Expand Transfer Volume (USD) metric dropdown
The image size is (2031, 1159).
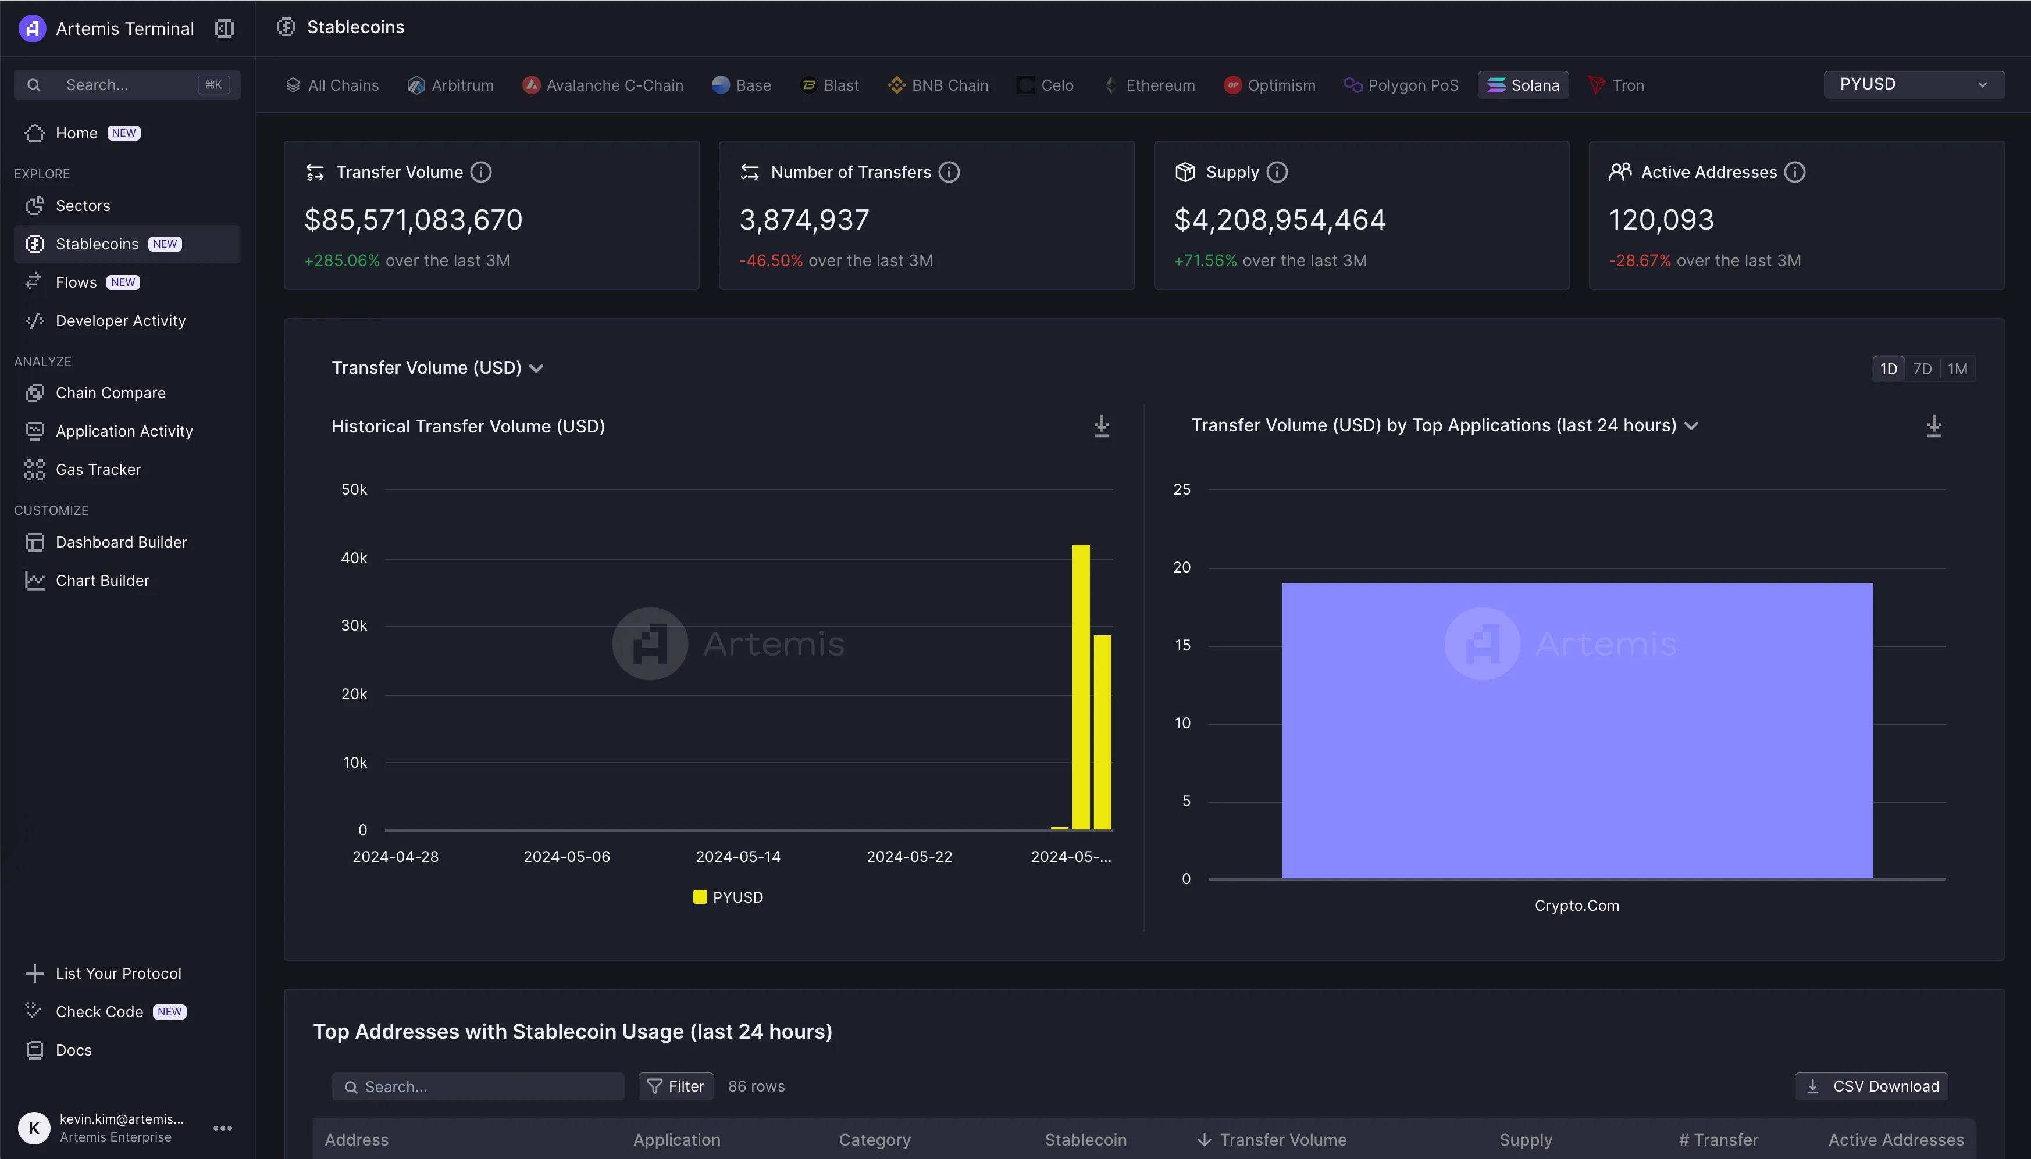tap(437, 368)
